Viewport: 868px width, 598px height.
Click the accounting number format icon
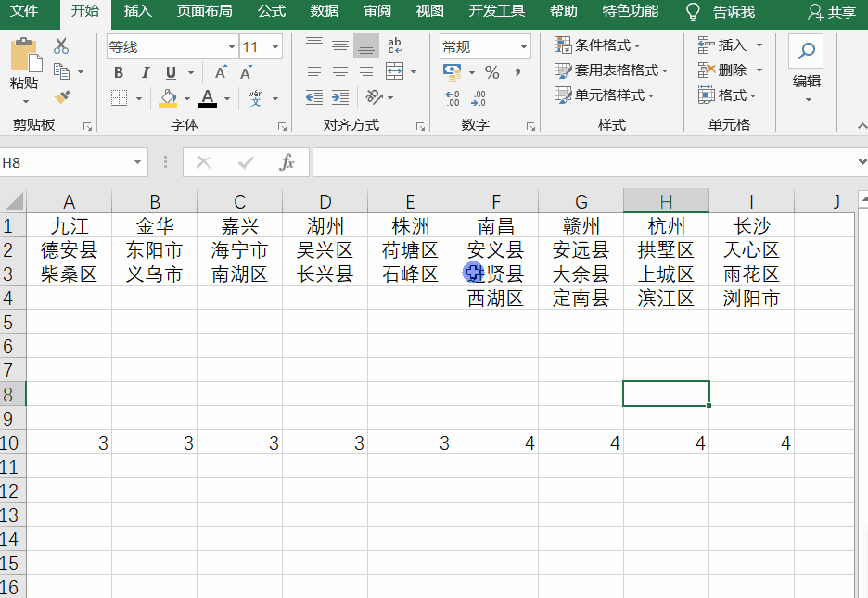(x=453, y=72)
